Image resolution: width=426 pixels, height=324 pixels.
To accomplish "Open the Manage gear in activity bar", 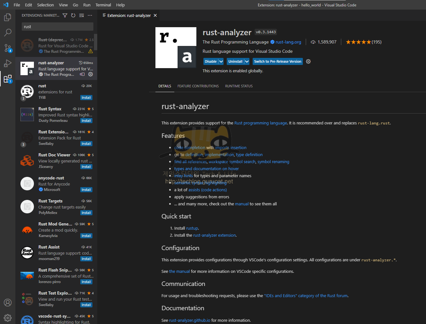I will pos(8,318).
